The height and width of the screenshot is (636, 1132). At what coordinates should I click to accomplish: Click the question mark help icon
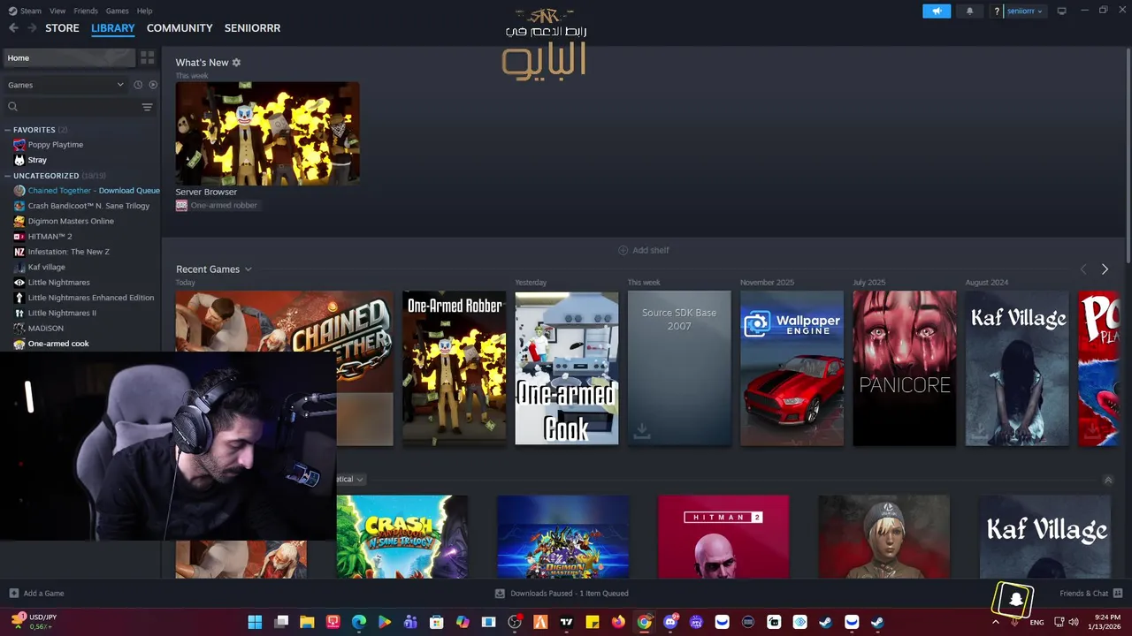tap(997, 11)
